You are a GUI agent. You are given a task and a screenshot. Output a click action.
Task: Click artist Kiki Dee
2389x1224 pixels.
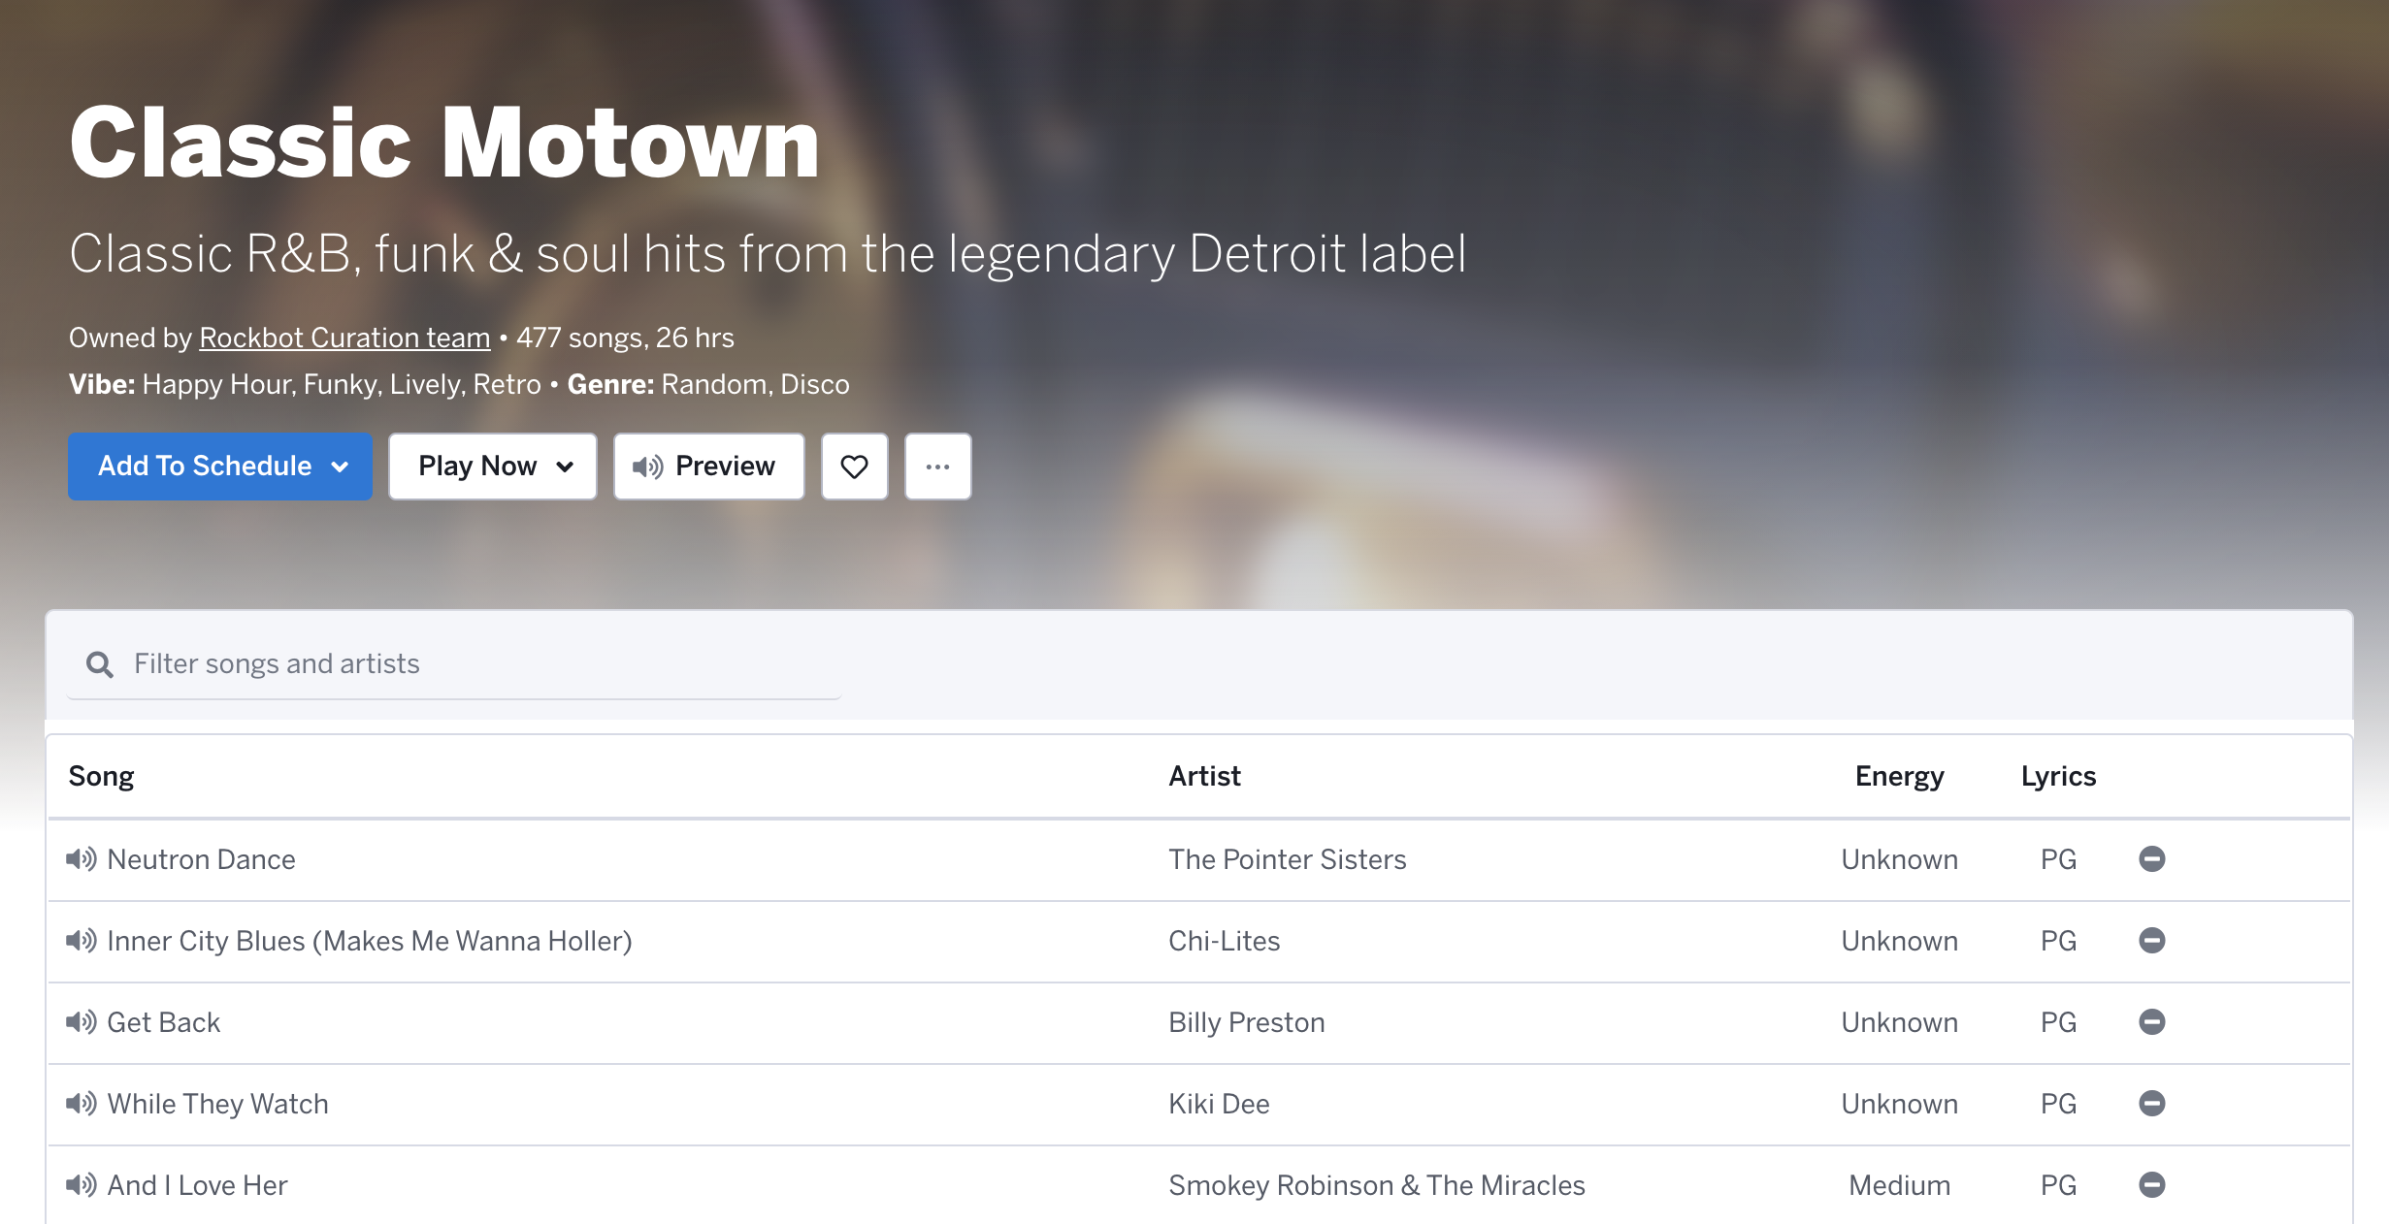click(1220, 1104)
